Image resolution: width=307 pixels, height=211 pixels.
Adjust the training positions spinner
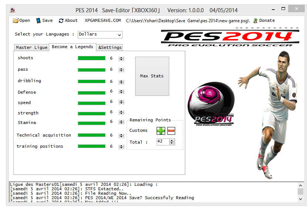point(121,147)
